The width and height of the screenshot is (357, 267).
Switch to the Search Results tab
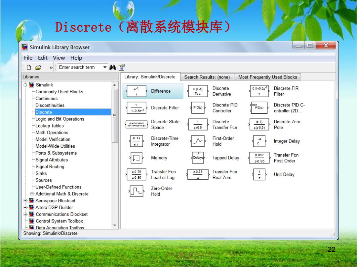[x=207, y=77]
